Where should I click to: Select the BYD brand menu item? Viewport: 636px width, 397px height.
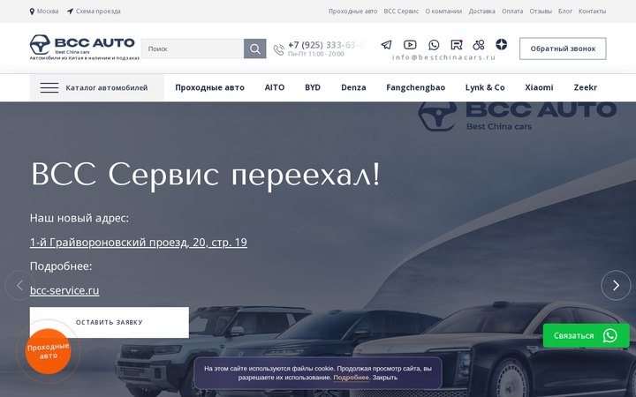pos(313,87)
